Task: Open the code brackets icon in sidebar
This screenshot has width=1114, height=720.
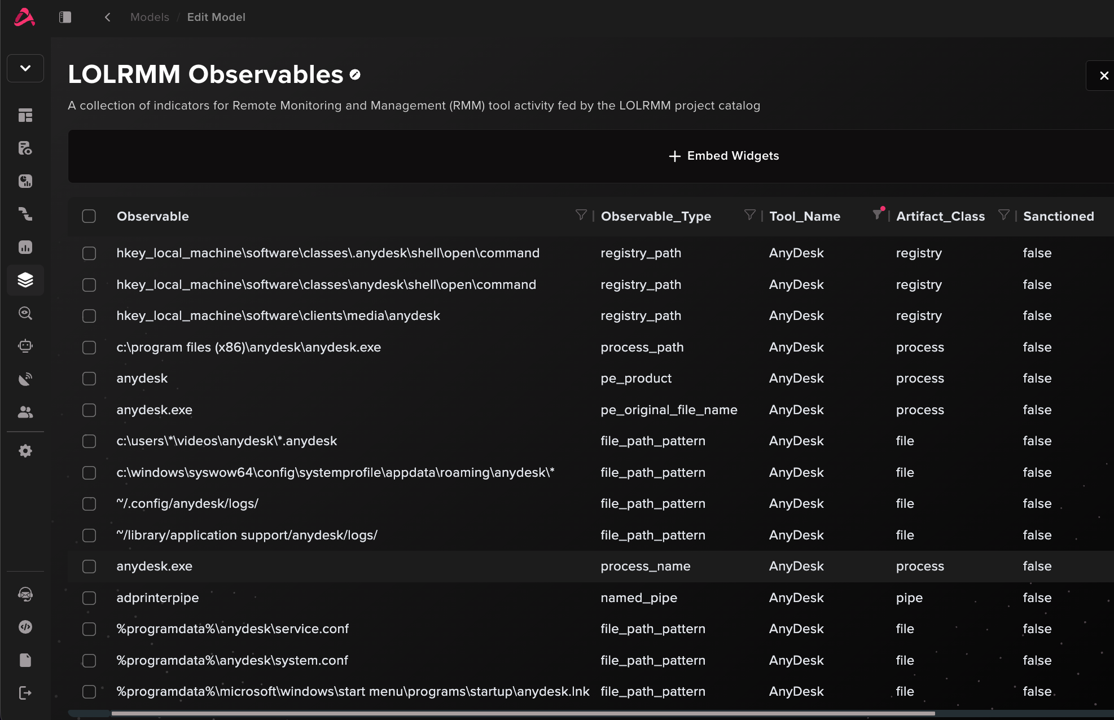Action: coord(25,627)
